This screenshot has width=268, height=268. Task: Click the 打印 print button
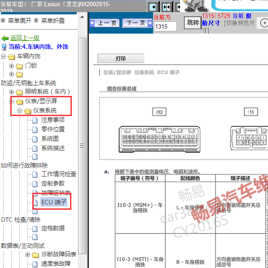[x=121, y=58]
